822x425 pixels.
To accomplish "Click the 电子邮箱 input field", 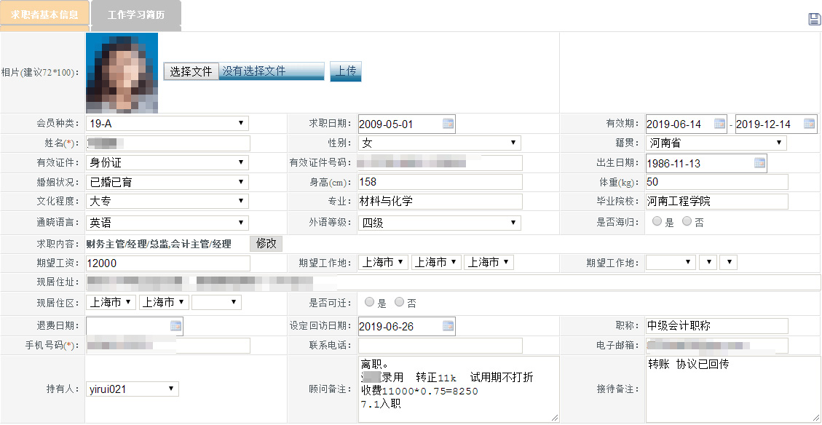I will [716, 346].
